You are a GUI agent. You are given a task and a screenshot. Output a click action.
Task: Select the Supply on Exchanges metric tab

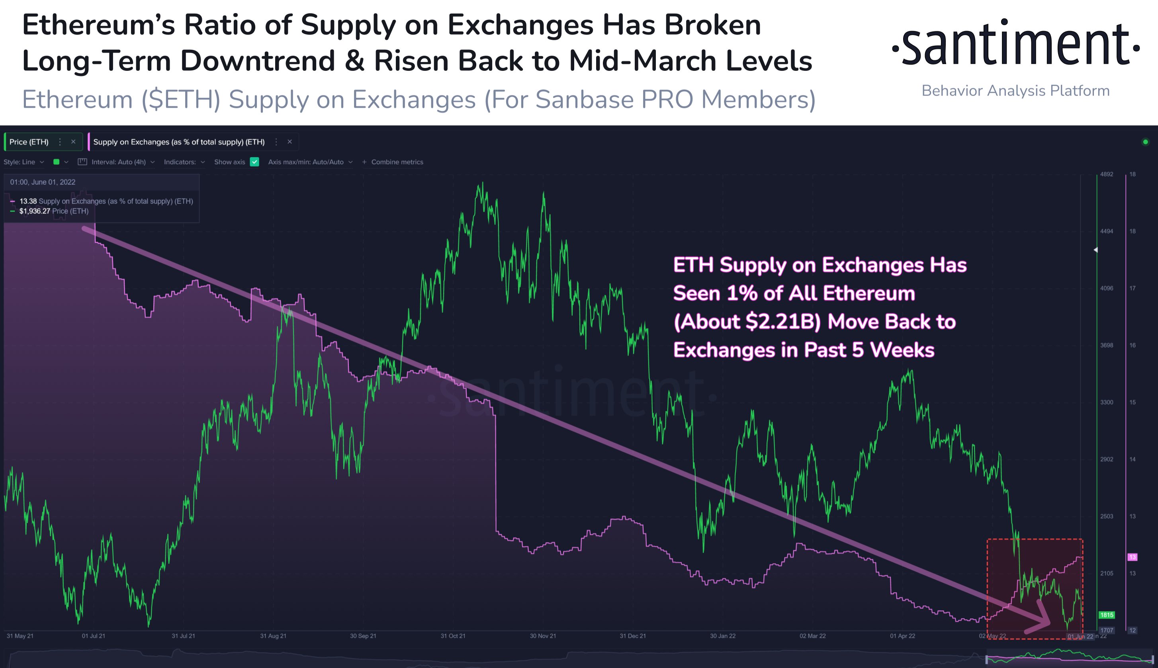[179, 142]
